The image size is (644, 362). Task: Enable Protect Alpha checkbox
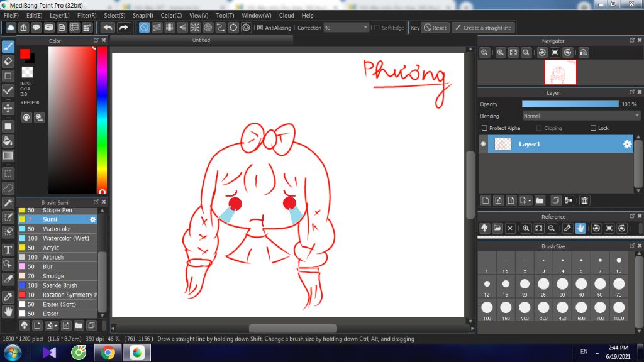click(484, 128)
